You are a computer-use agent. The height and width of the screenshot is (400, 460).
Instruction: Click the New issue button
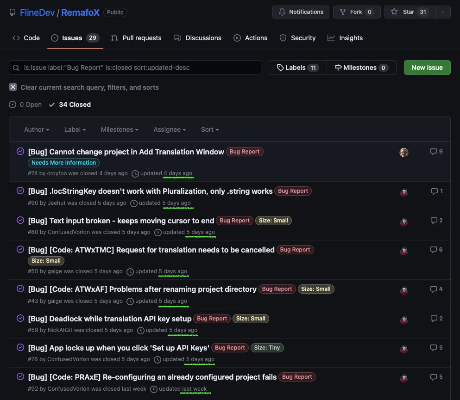tap(427, 68)
